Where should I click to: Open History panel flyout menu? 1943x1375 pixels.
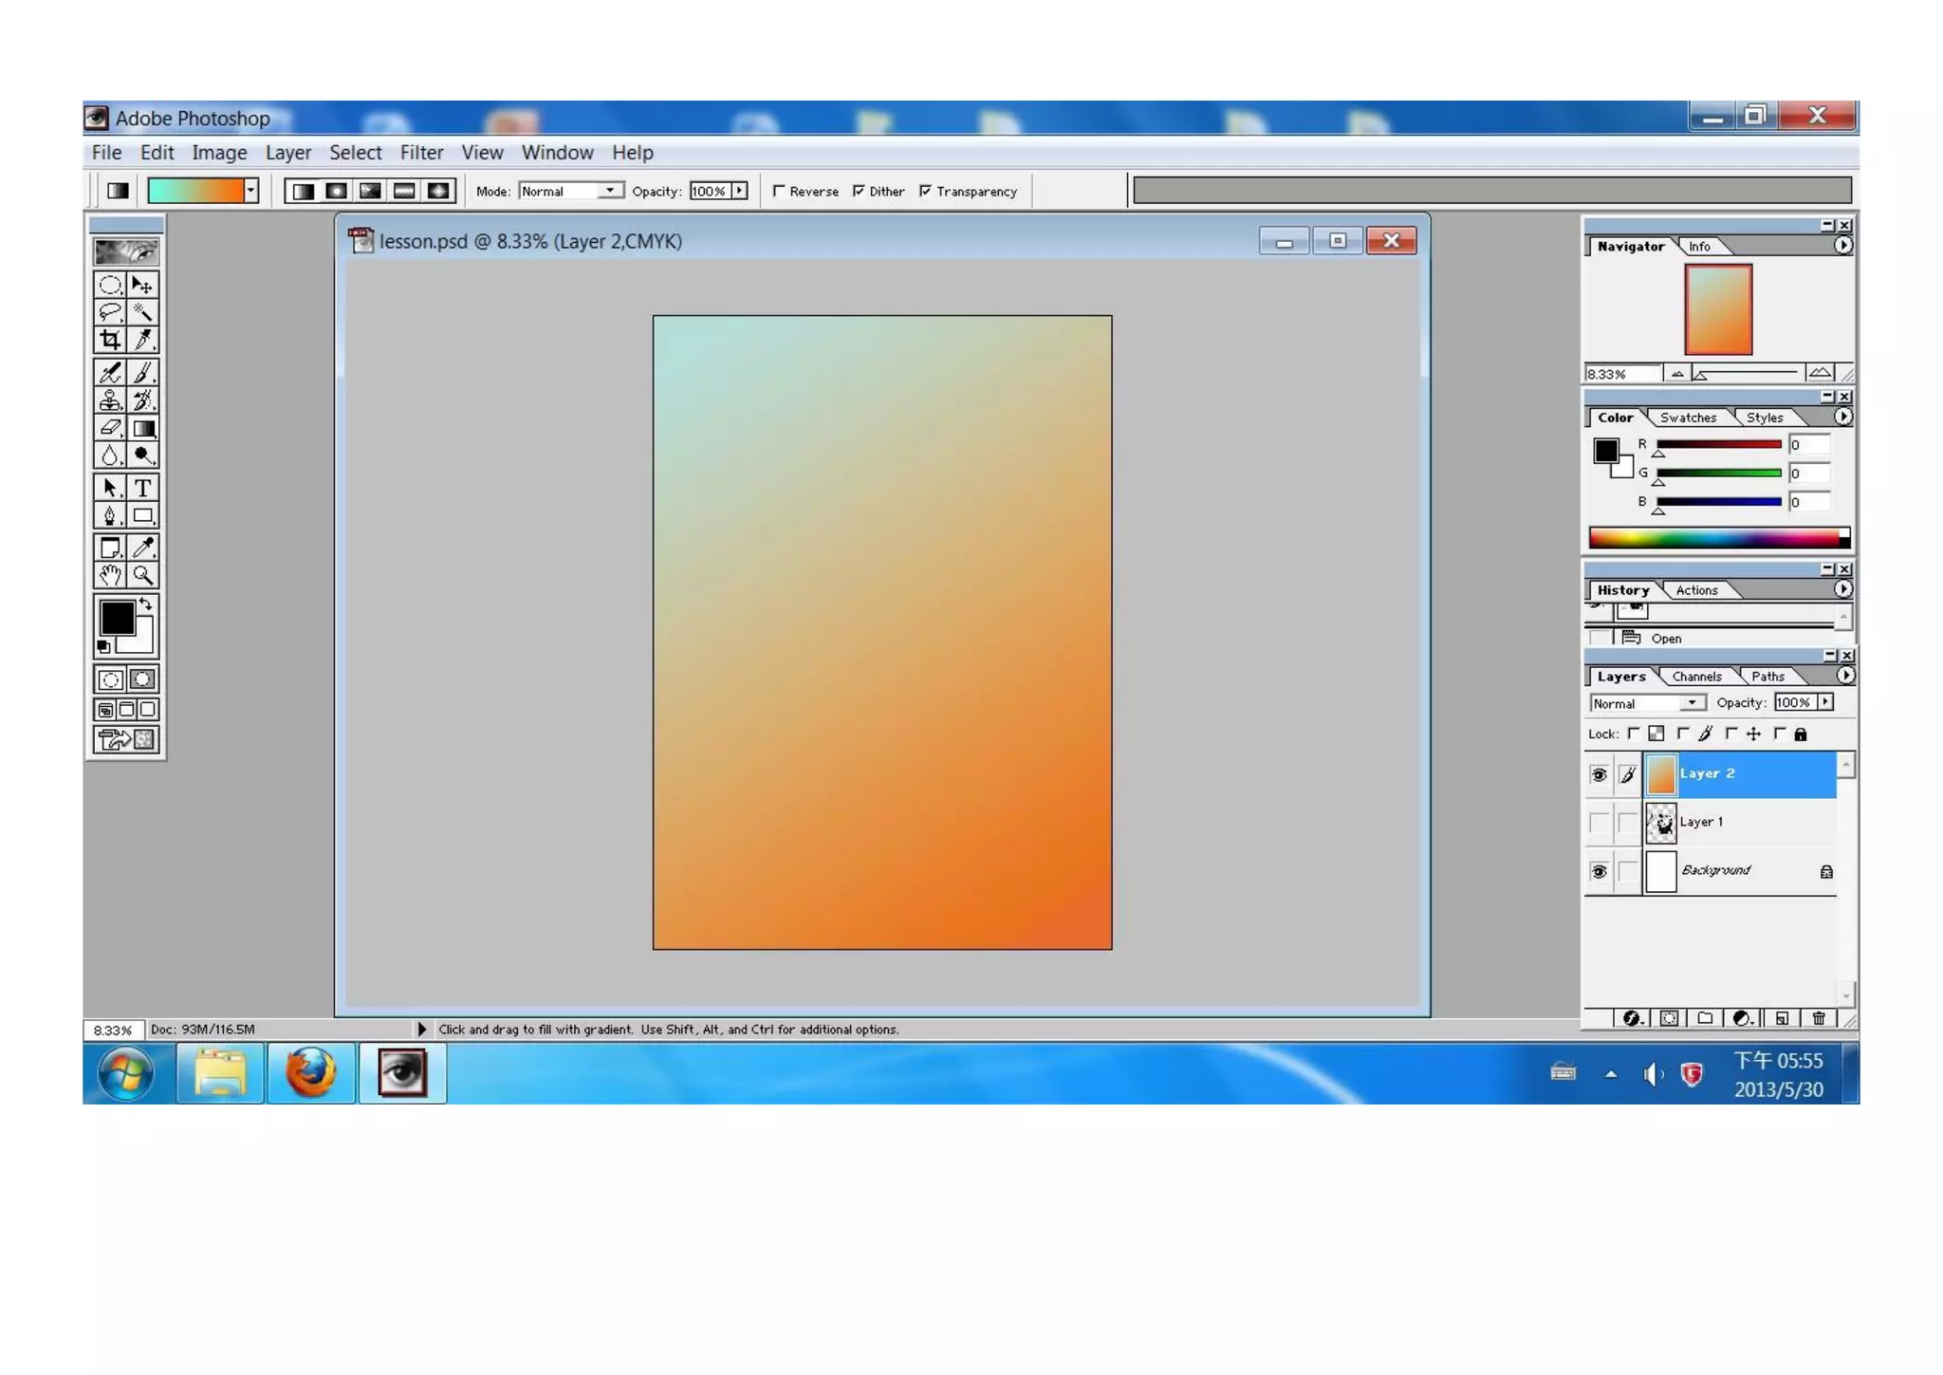click(1842, 589)
